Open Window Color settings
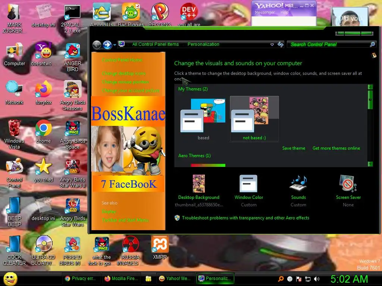382x286 pixels. point(249,191)
